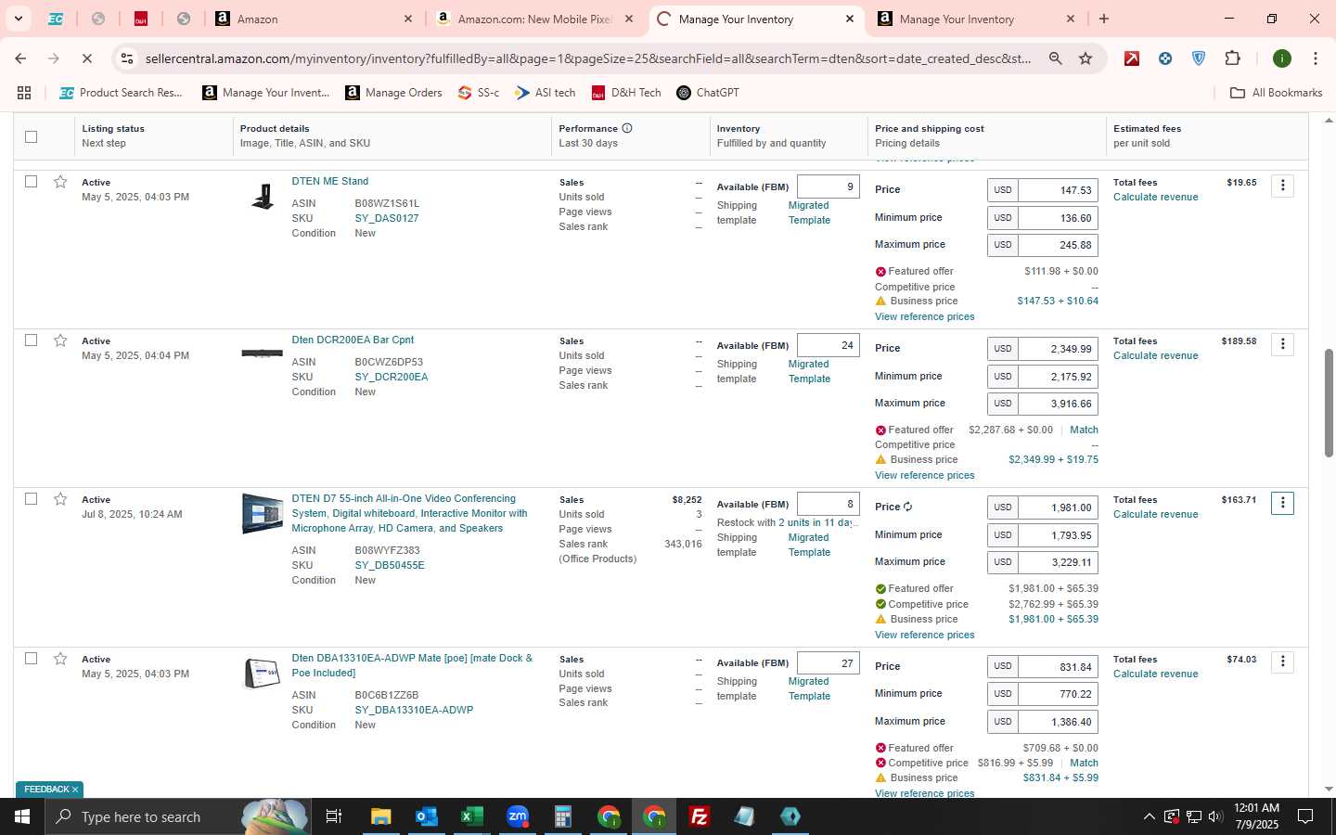Viewport: 1336px width, 835px height.
Task: Open the Chrome profile avatar
Action: coord(1282,58)
